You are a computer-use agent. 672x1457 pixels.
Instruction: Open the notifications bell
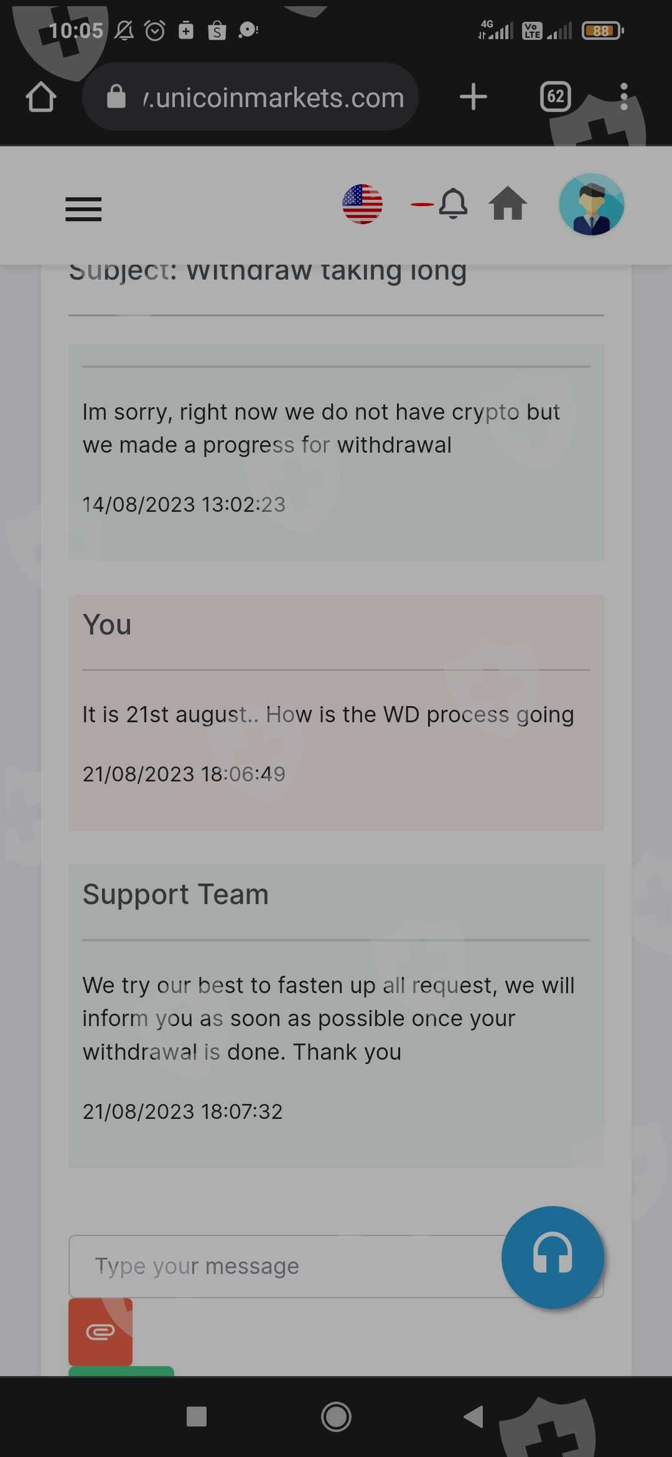(x=453, y=204)
